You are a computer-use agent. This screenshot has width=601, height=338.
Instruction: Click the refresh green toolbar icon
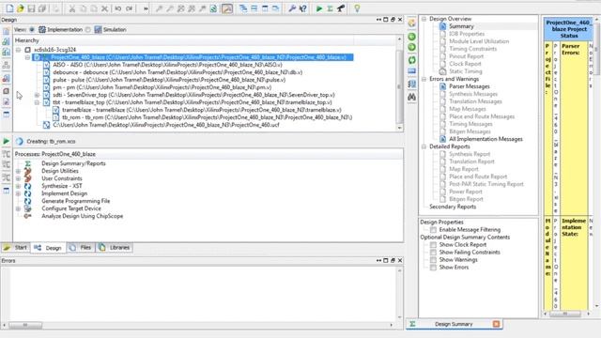213,8
